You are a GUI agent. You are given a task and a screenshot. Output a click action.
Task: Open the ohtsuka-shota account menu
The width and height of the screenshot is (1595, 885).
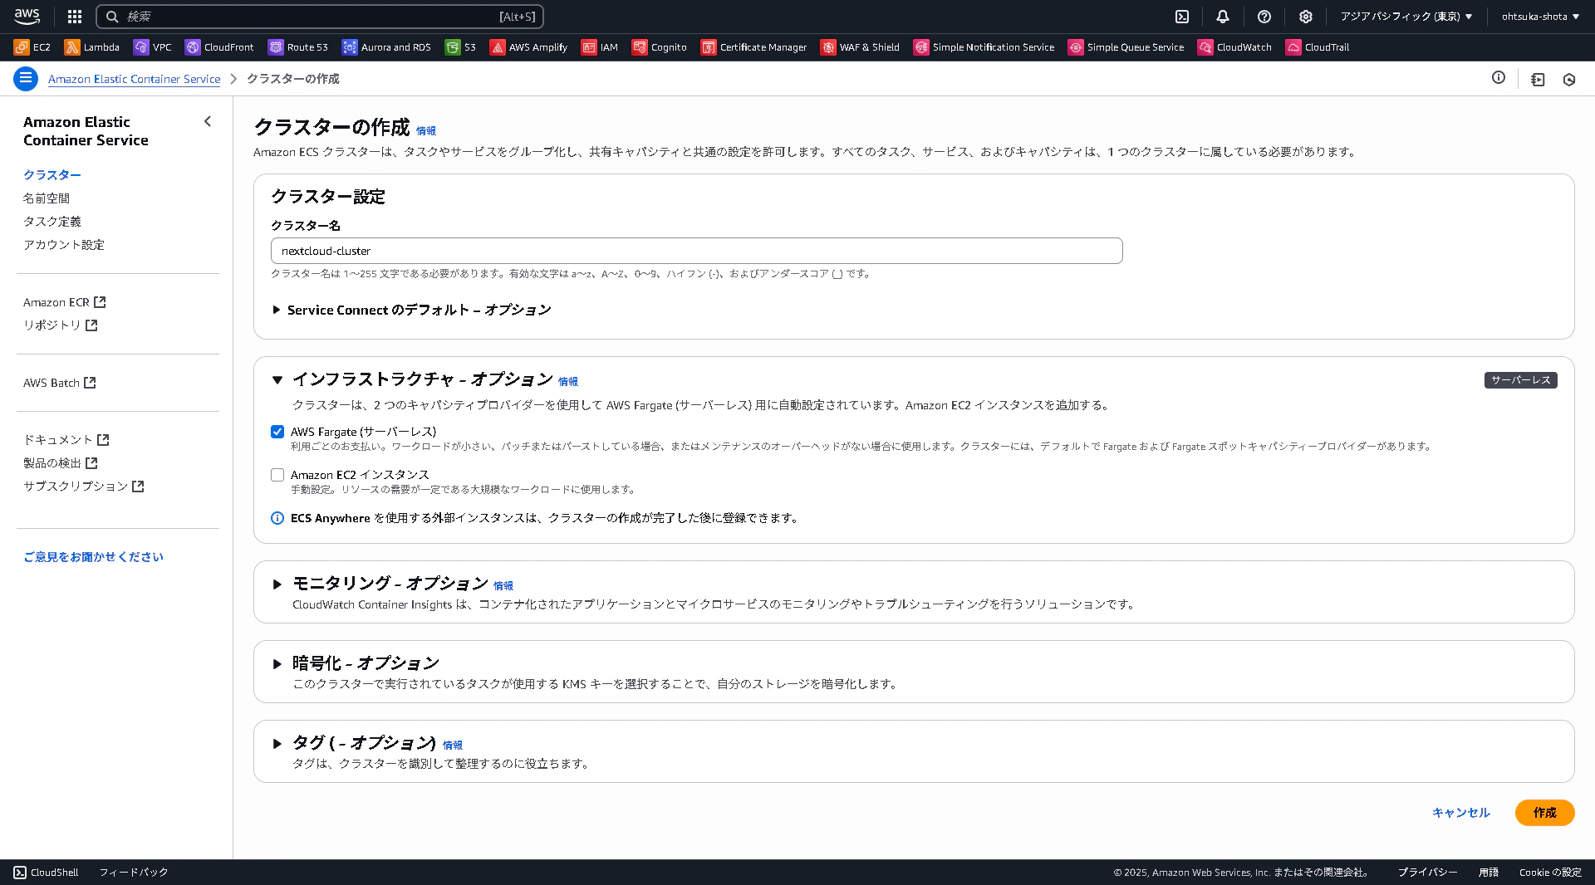click(1540, 17)
